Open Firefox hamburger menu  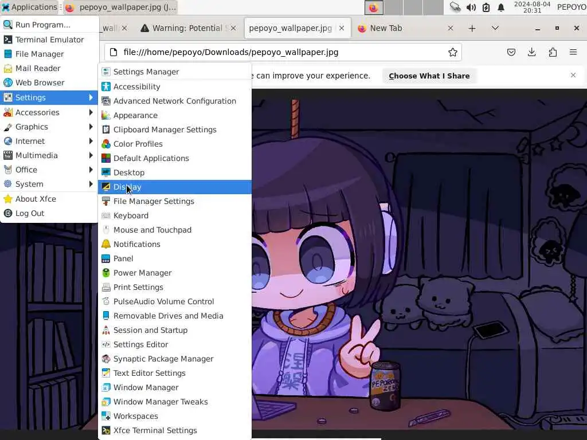pyautogui.click(x=573, y=52)
